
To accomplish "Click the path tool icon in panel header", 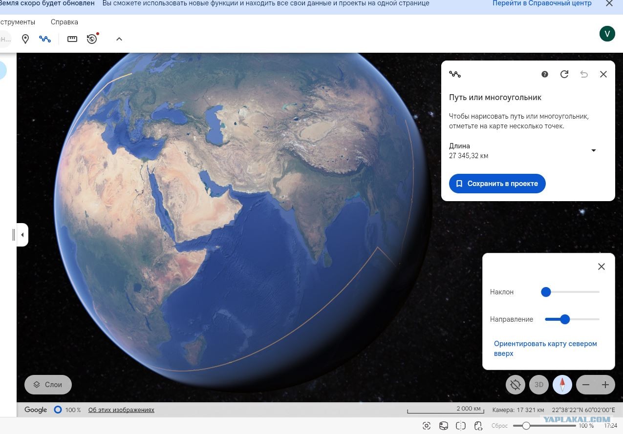I will click(455, 74).
